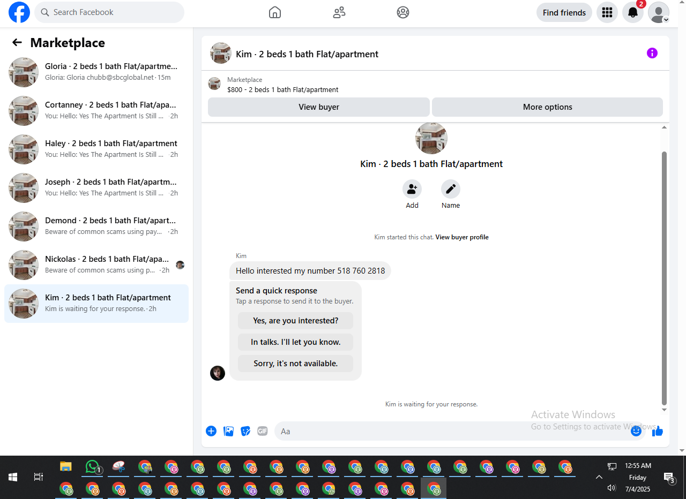Open Cortanney's conversation in the chat list

pos(96,111)
